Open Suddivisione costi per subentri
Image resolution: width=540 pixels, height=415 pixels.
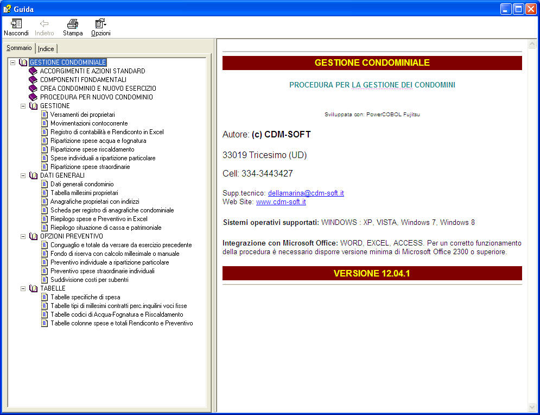(90, 280)
